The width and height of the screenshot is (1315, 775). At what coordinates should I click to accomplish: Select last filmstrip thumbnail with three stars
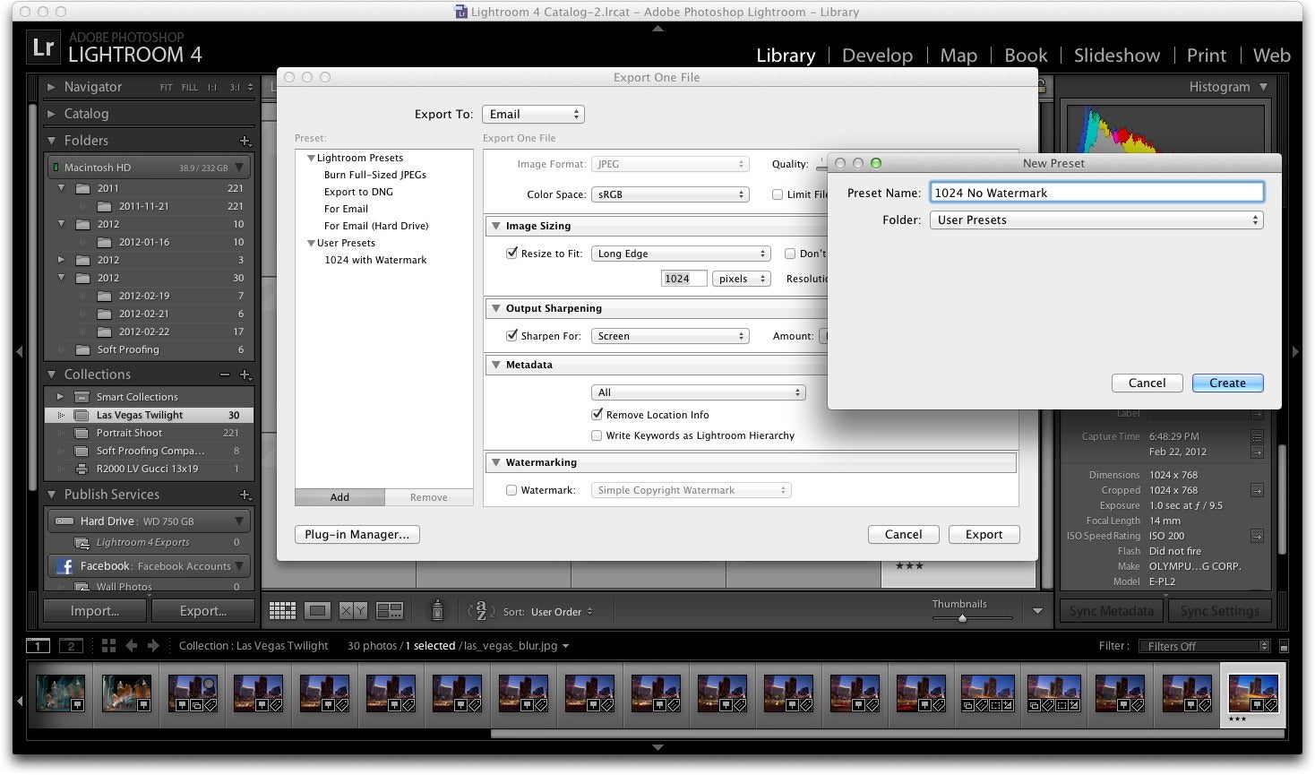click(x=1252, y=693)
